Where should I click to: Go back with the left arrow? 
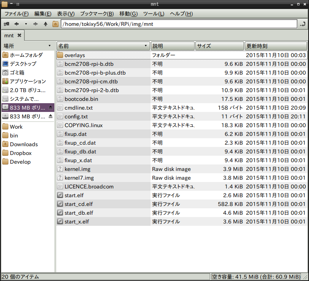coord(16,24)
